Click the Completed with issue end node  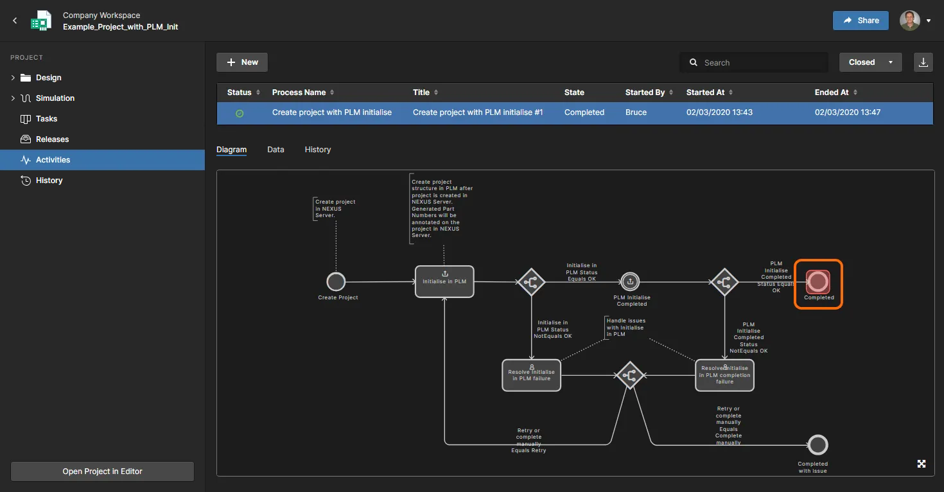(817, 444)
